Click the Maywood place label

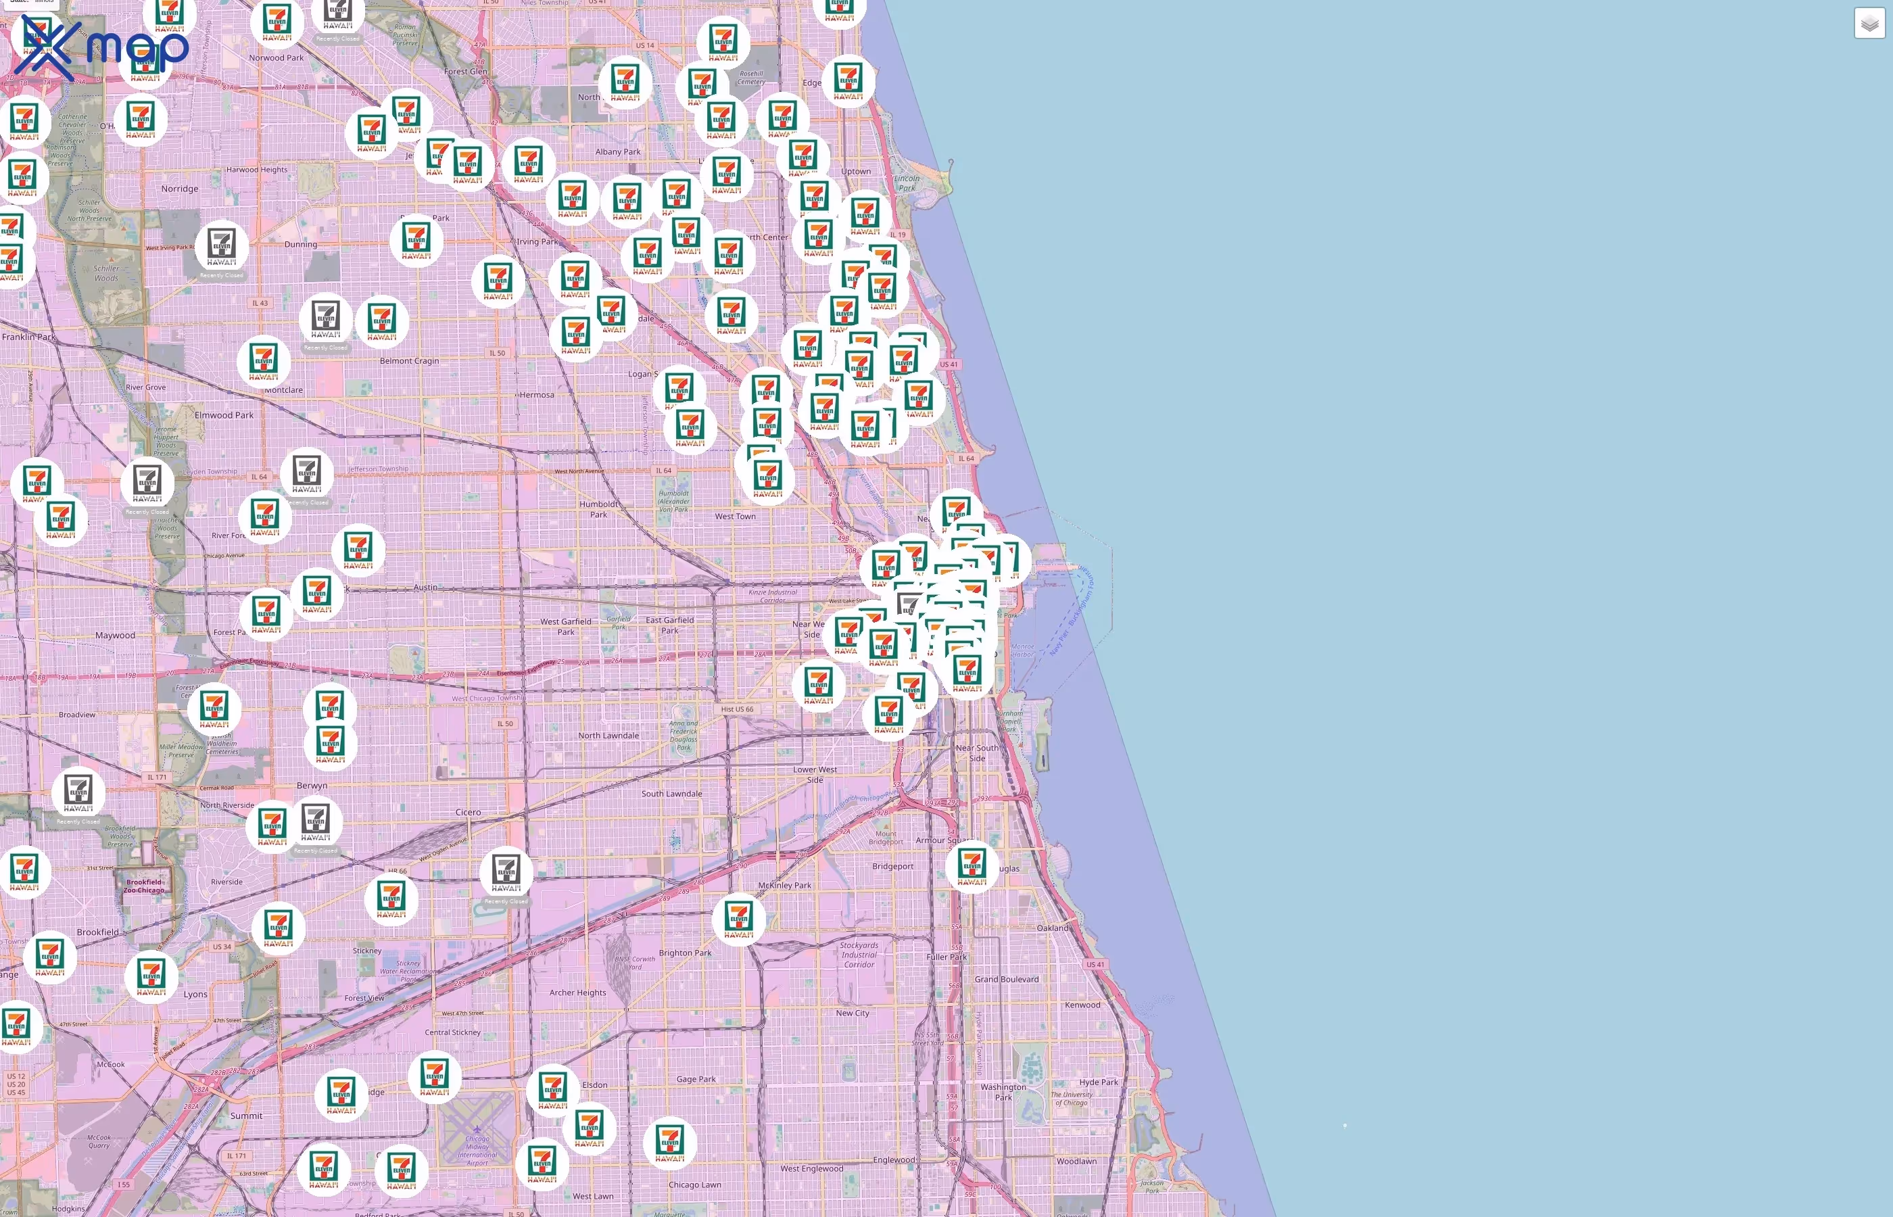point(116,636)
